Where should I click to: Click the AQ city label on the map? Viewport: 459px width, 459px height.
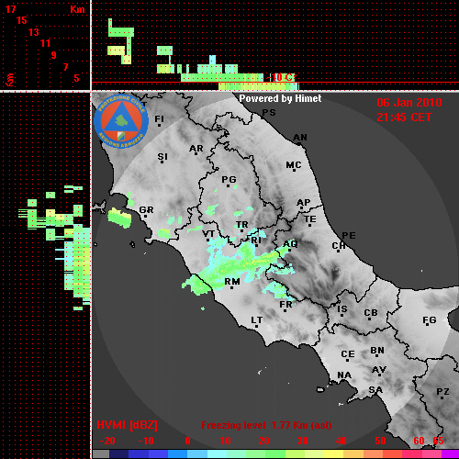click(x=290, y=243)
